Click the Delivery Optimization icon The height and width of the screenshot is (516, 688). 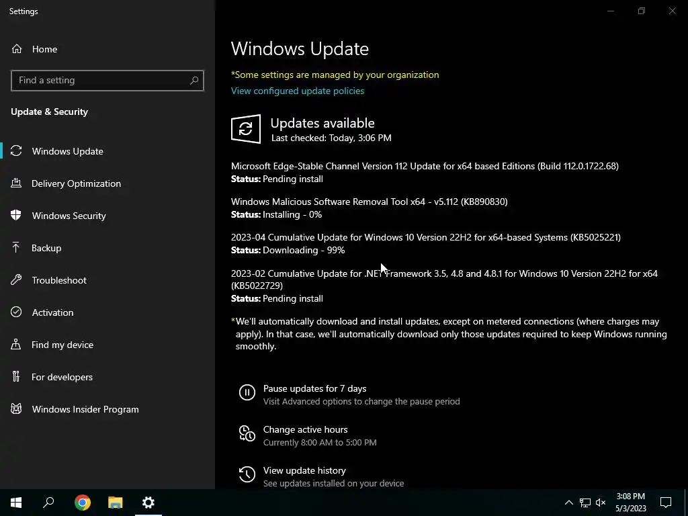(x=16, y=183)
